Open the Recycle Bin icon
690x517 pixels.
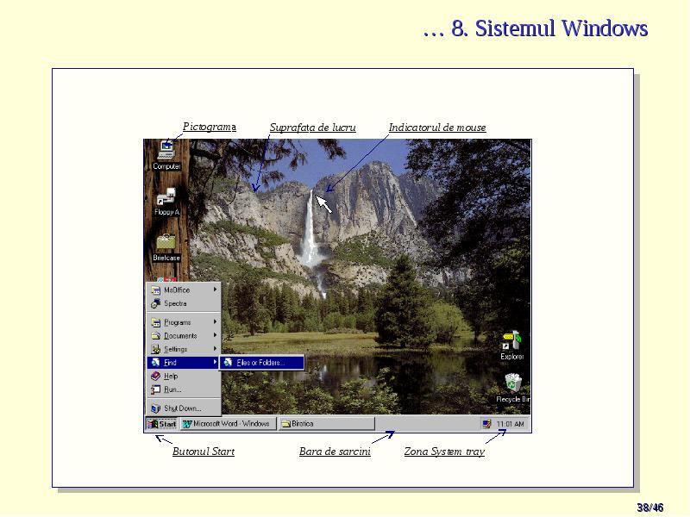pyautogui.click(x=513, y=388)
